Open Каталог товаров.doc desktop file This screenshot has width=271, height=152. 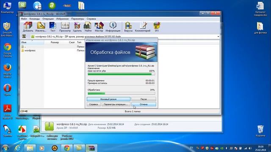pos(260,9)
